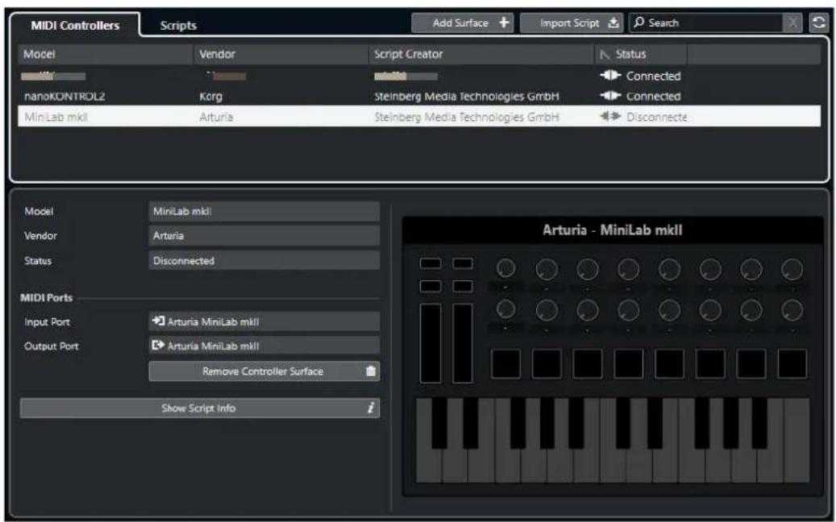
Task: Click the top-right small button above strips
Action: click(462, 263)
